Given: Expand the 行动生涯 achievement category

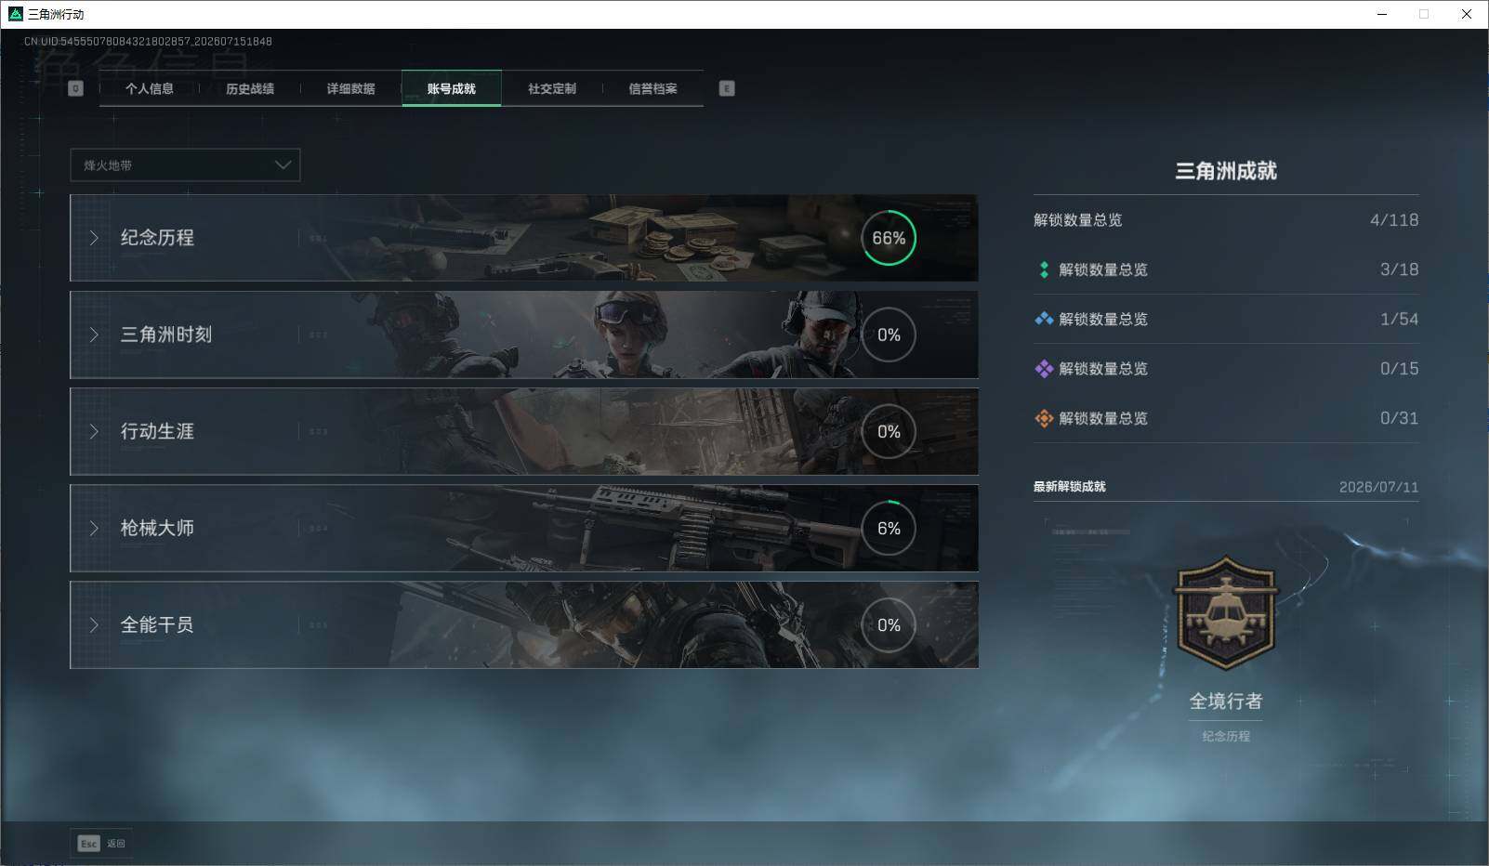Looking at the screenshot, I should [523, 431].
